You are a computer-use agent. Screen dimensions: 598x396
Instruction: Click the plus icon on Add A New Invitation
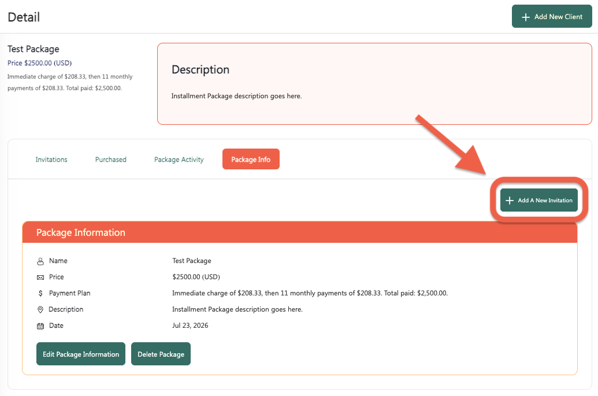point(510,200)
